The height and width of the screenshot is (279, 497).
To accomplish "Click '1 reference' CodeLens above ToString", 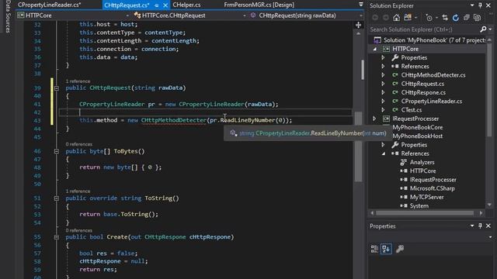I will [x=78, y=191].
